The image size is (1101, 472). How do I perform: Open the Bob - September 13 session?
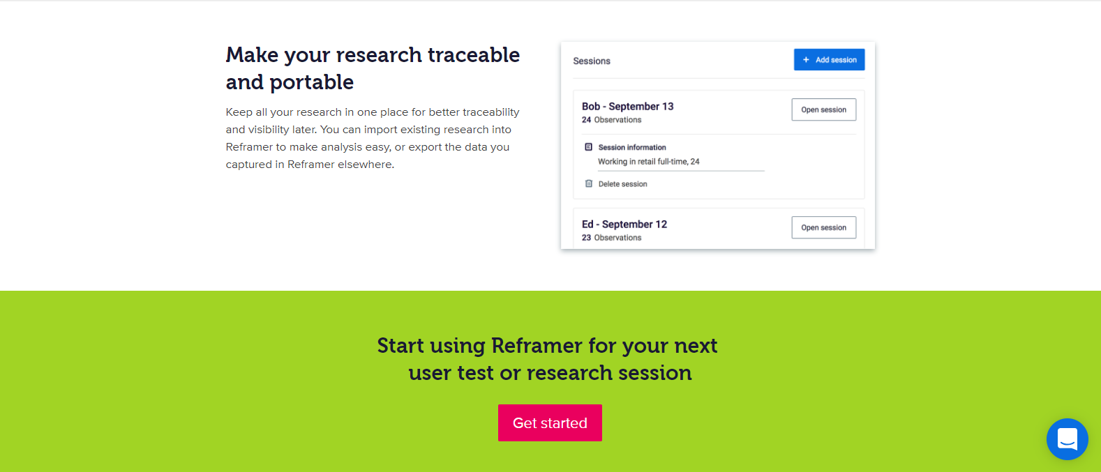(823, 109)
